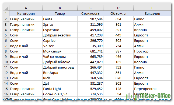
Task: Select the cell containing Sprite
Action: pyautogui.click(x=60, y=25)
